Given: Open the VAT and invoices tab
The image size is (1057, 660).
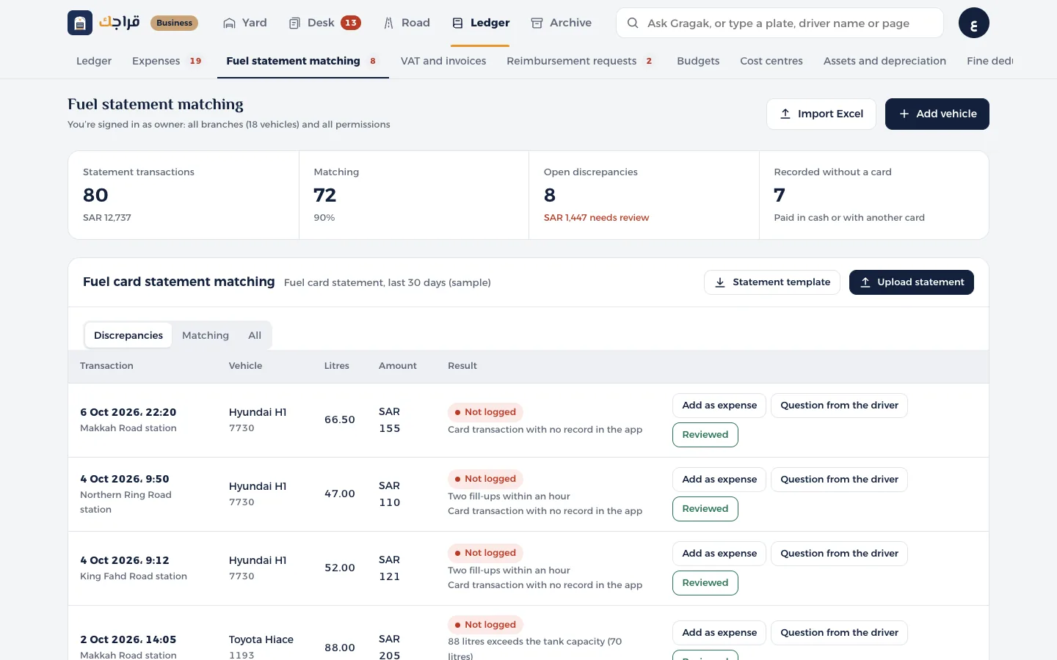Looking at the screenshot, I should (x=443, y=61).
